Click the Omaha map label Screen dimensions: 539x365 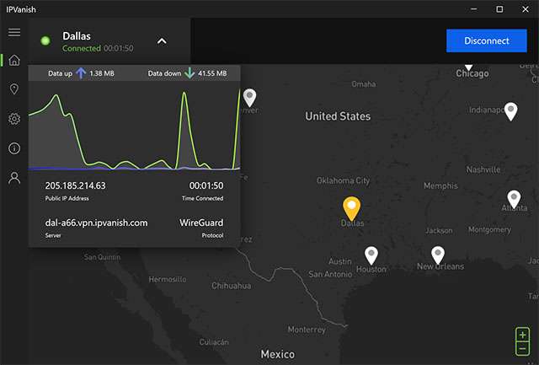point(364,84)
